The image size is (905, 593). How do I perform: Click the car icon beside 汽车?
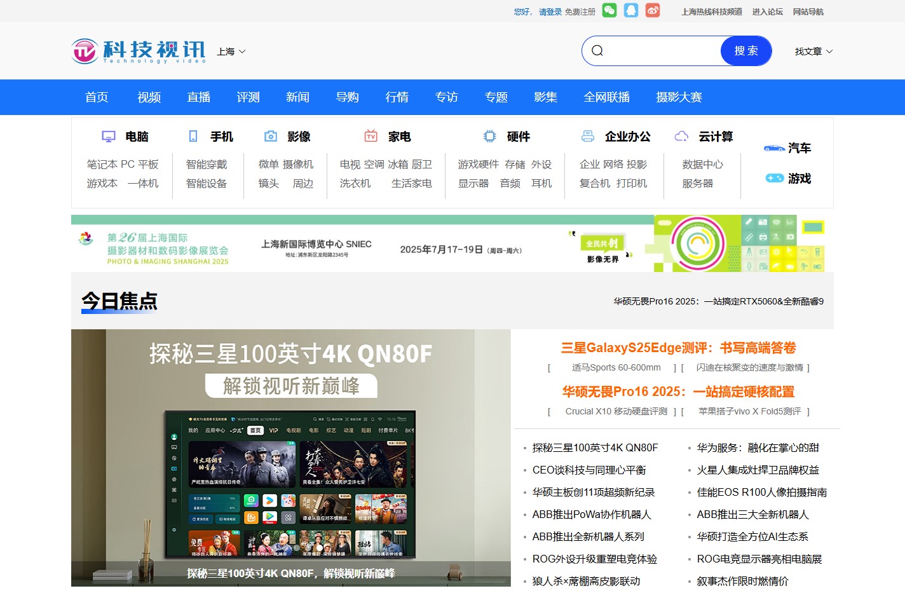tap(774, 148)
